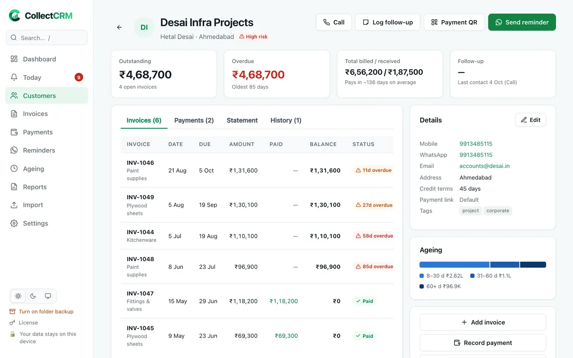Click the corporate tag chip

coord(498,211)
